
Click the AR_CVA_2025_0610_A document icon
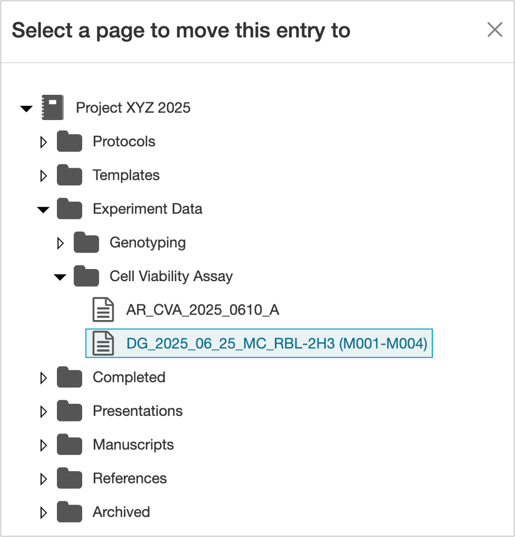[103, 310]
